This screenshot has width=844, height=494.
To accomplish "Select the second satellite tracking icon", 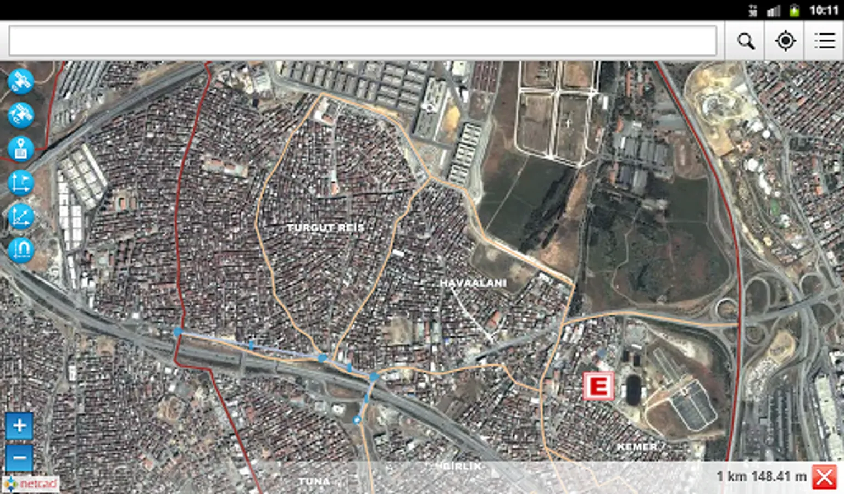I will [21, 115].
